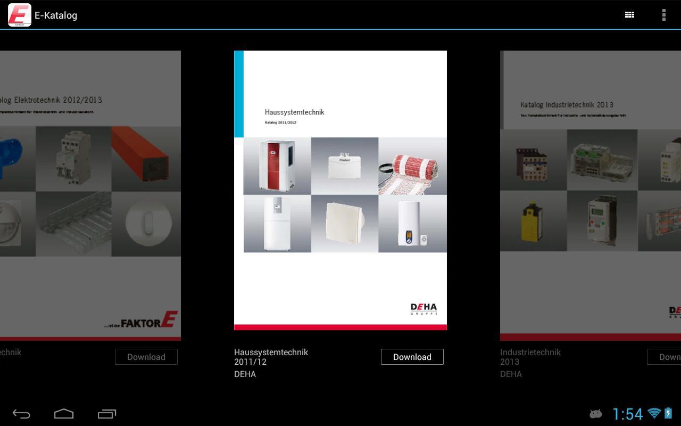The height and width of the screenshot is (426, 681).
Task: Tap the Wi-Fi status icon
Action: coord(654,413)
